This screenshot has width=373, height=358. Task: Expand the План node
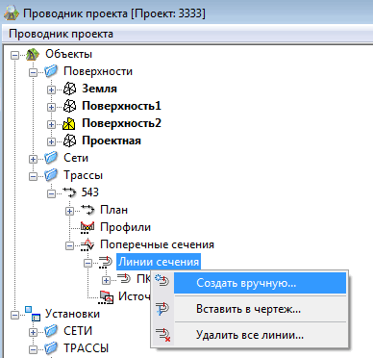click(69, 211)
